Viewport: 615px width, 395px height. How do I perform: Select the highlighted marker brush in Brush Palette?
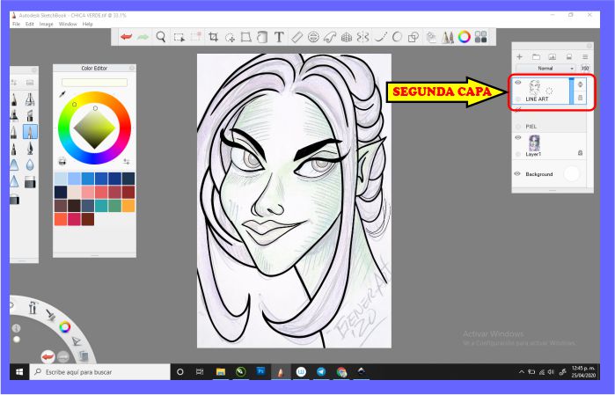pos(30,131)
